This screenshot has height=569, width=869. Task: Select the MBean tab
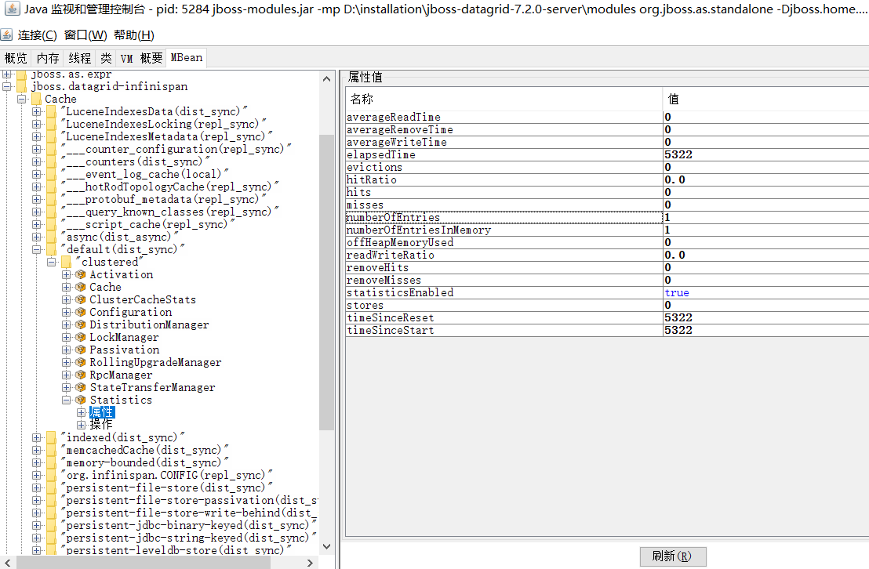(187, 58)
